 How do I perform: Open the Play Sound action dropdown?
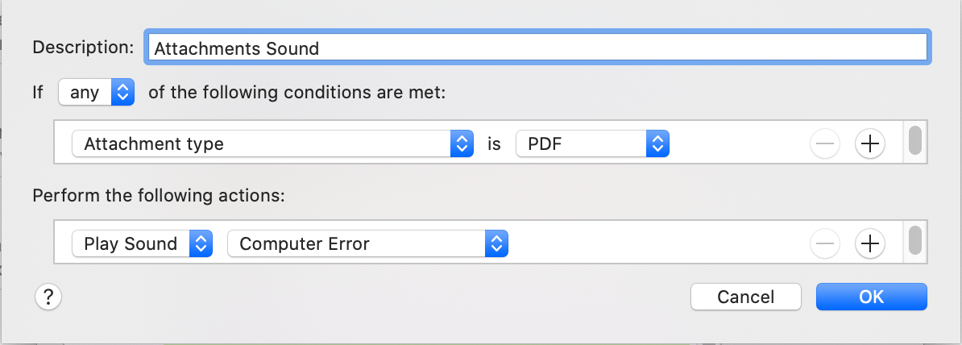click(x=142, y=243)
